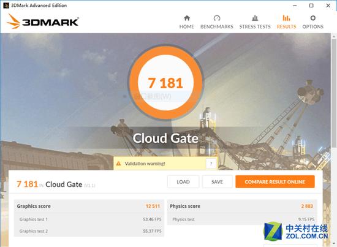This screenshot has width=337, height=247.
Task: Click the Graphics score value 12 511
Action: click(x=153, y=206)
